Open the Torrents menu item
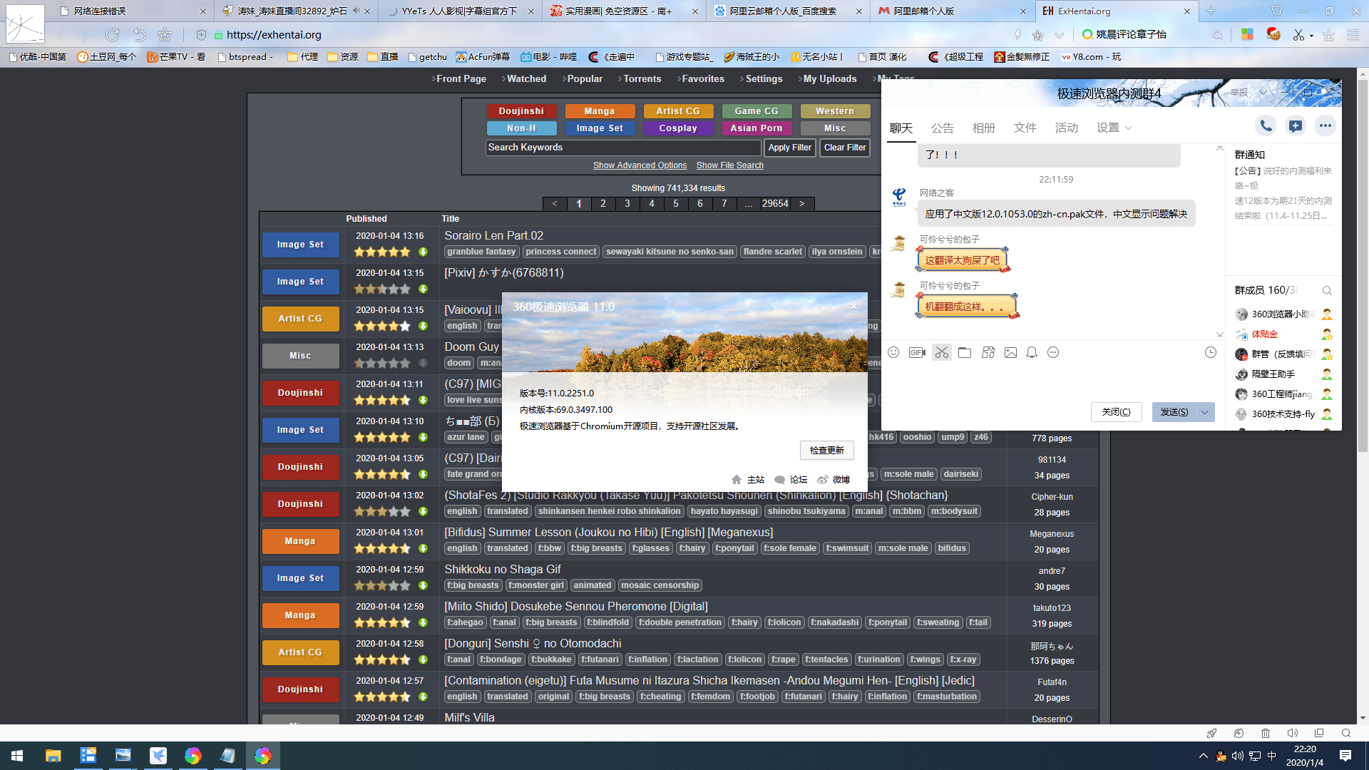The width and height of the screenshot is (1369, 770). 642,79
